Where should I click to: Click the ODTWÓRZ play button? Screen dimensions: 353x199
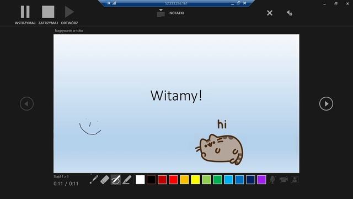coord(69,15)
